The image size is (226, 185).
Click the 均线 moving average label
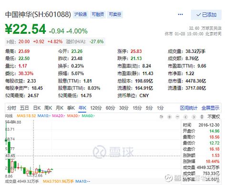click(9, 116)
